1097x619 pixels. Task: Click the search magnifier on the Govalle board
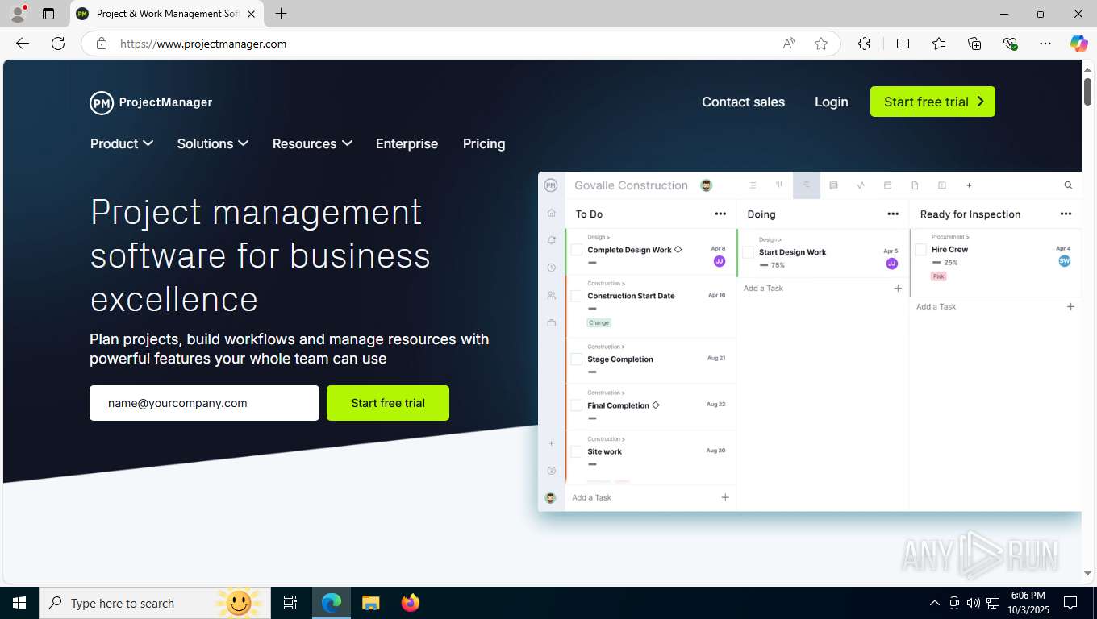click(x=1069, y=185)
